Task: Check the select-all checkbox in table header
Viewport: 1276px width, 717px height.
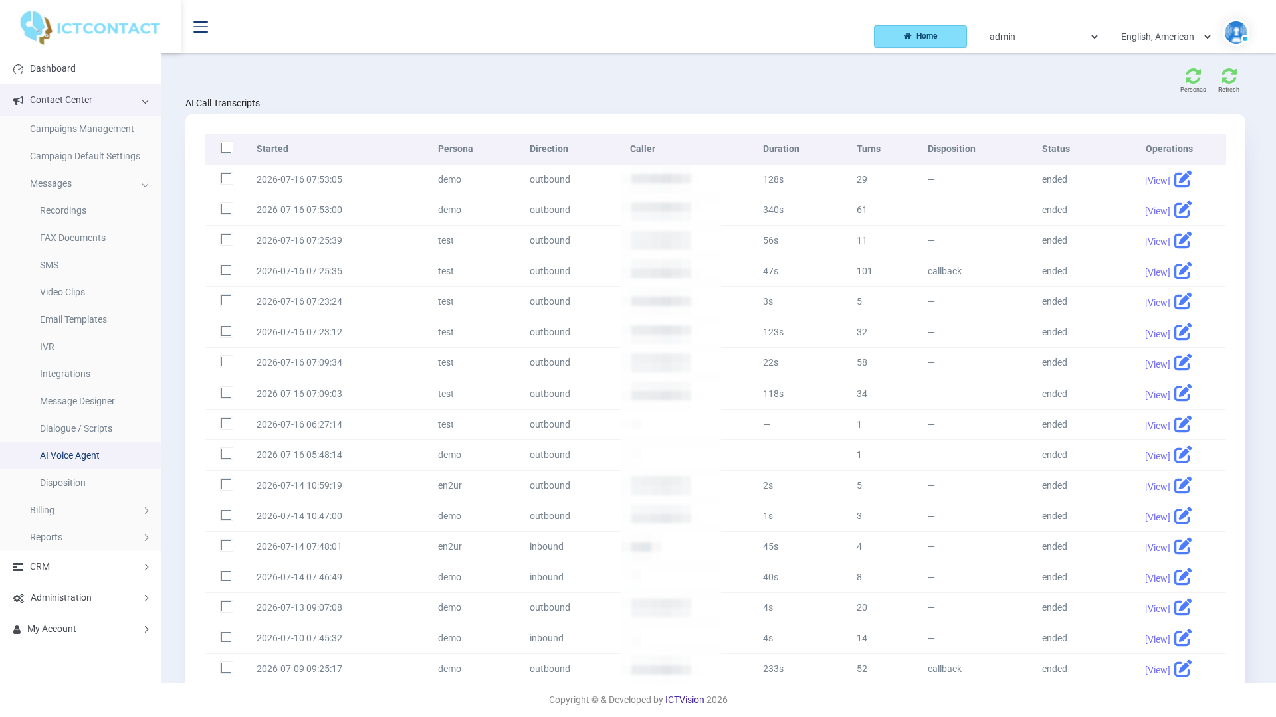Action: pyautogui.click(x=227, y=148)
